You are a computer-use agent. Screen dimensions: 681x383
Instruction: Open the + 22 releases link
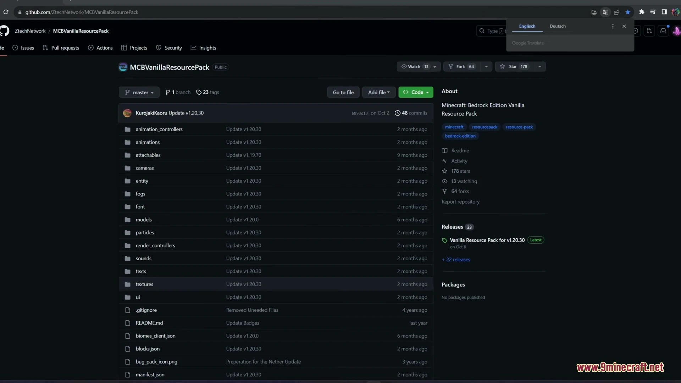click(456, 260)
